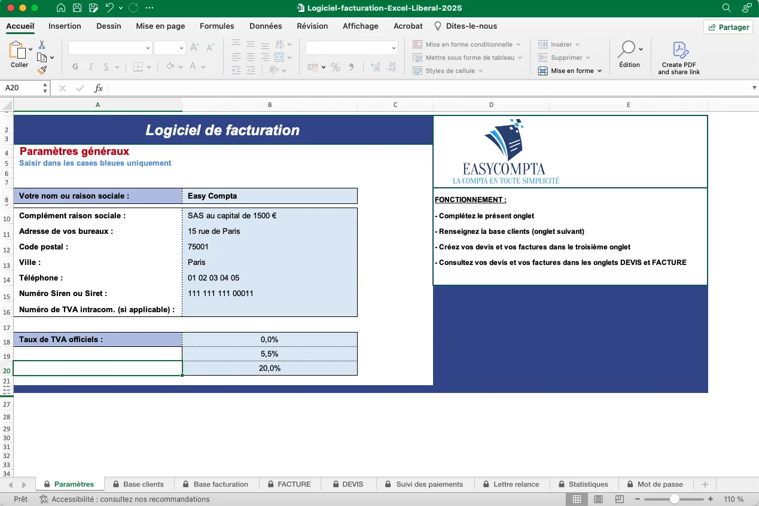Adjust the zoom slider handle
This screenshot has width=759, height=506.
point(674,499)
